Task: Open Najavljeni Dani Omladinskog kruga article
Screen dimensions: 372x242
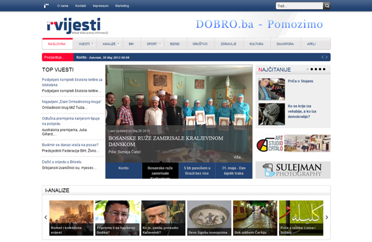Action: (x=72, y=102)
